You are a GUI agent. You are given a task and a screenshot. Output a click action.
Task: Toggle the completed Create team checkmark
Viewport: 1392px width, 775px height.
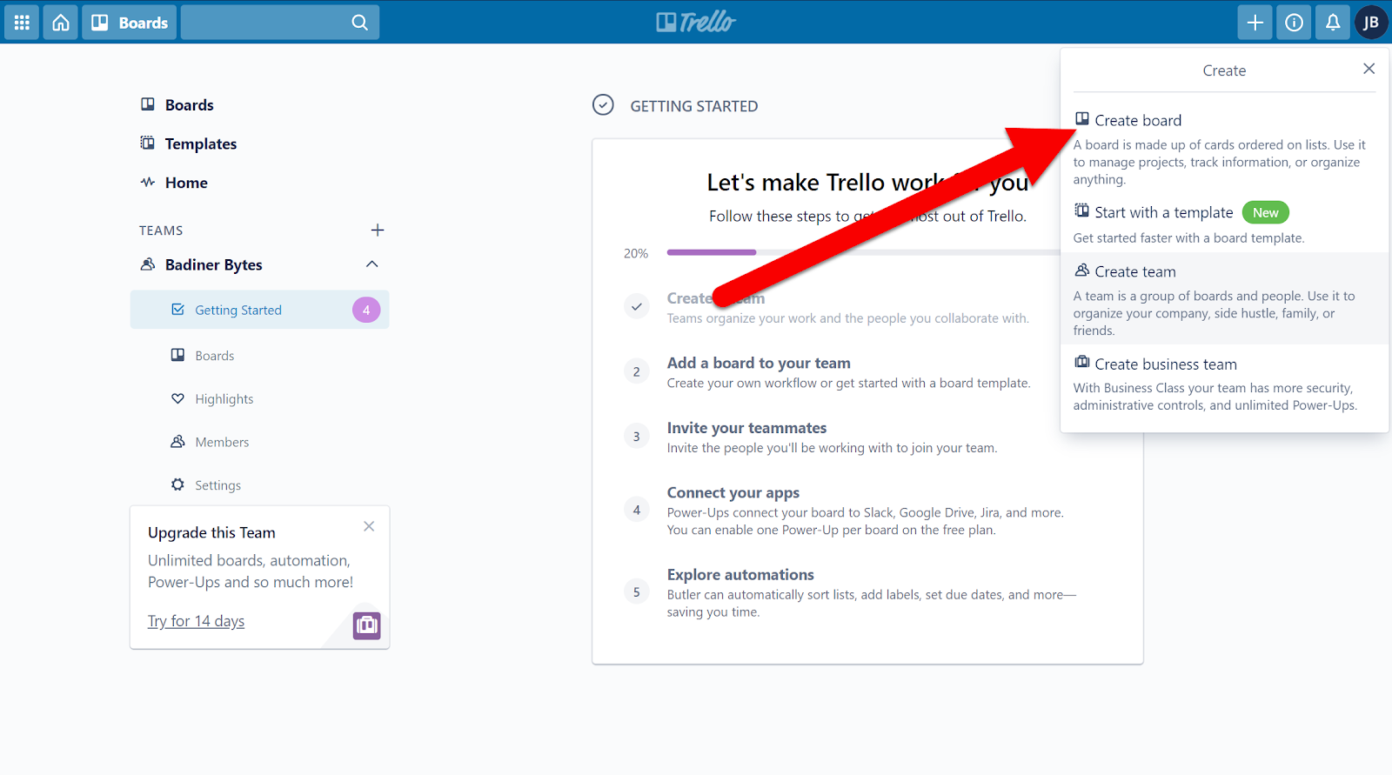tap(637, 306)
